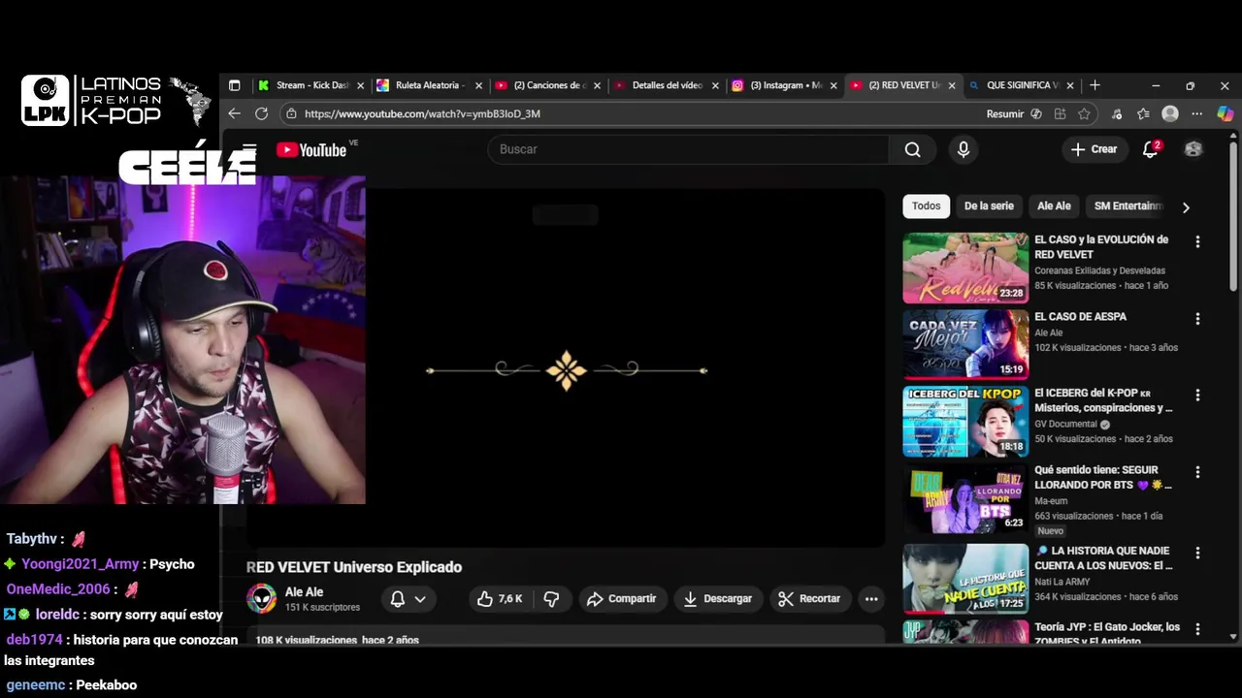Click the Descargar button
The image size is (1242, 698).
click(x=717, y=599)
